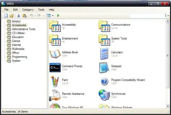
Task: Click the "System Tools" item label
Action: 119,39
